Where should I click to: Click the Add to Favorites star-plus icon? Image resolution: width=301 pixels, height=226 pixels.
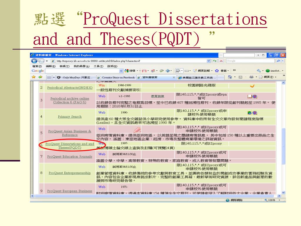pyautogui.click(x=40, y=77)
